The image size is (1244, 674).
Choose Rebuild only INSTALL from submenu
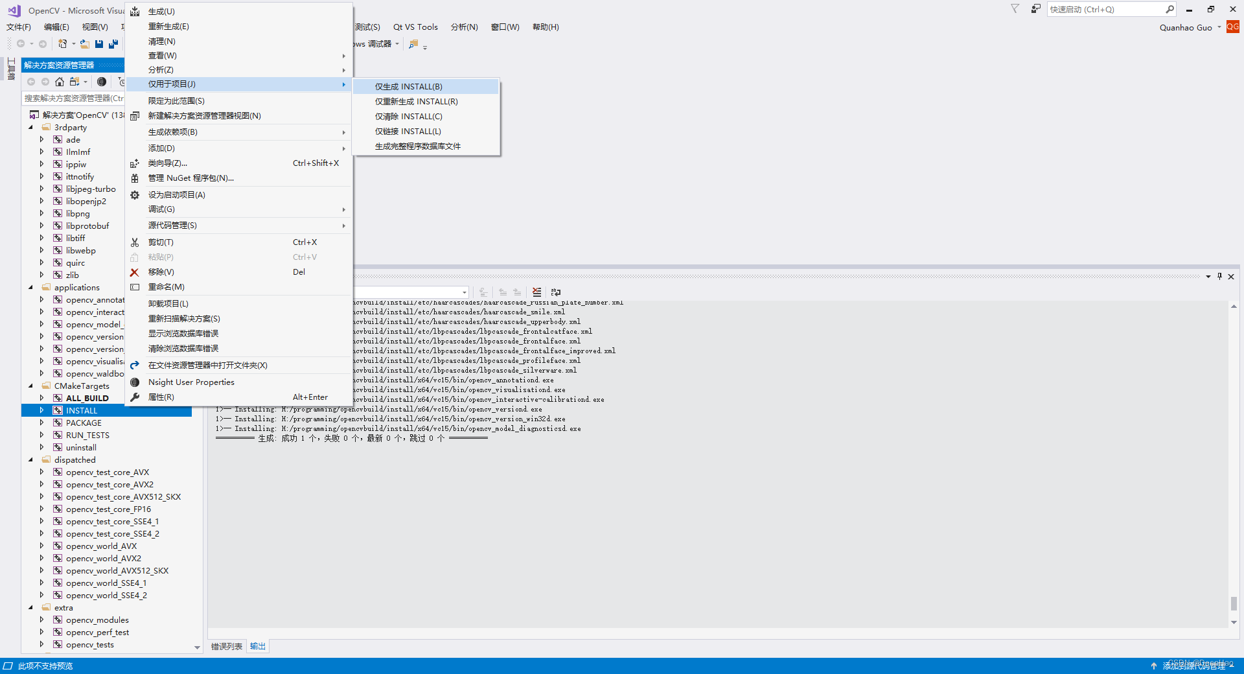tap(426, 102)
